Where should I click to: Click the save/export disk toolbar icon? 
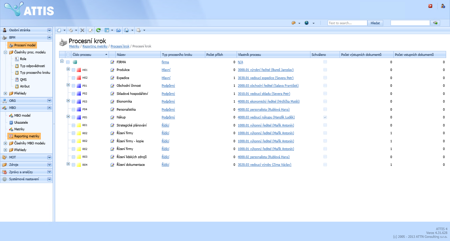pos(127,30)
